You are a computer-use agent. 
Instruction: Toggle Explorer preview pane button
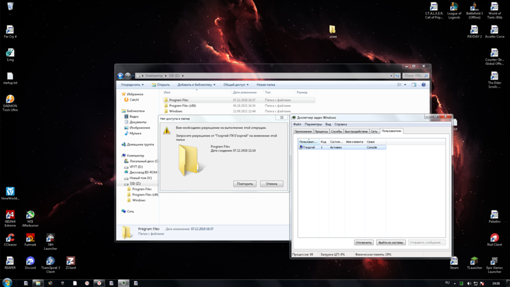(x=414, y=85)
